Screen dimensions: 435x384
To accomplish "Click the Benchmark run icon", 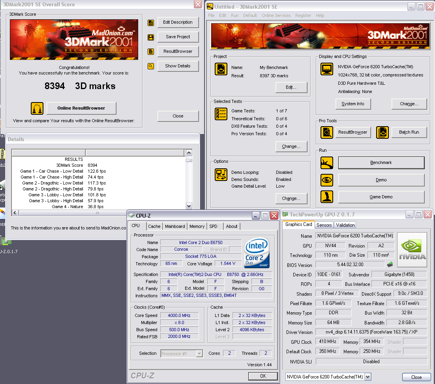I will [327, 163].
